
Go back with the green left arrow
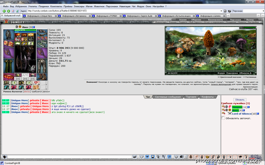coord(4,11)
